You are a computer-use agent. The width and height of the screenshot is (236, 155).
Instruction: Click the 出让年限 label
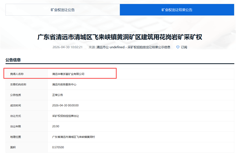coord(15,126)
